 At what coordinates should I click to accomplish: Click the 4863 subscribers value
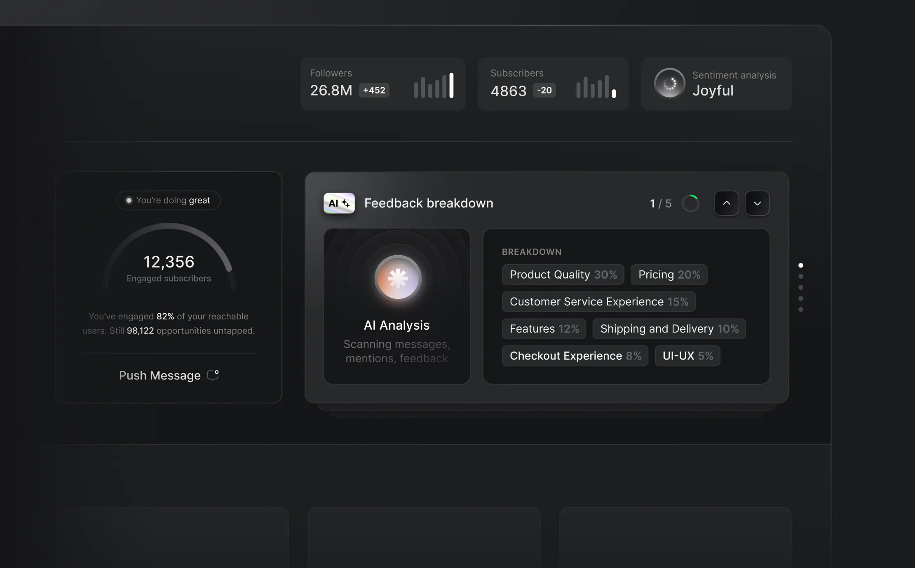(509, 91)
